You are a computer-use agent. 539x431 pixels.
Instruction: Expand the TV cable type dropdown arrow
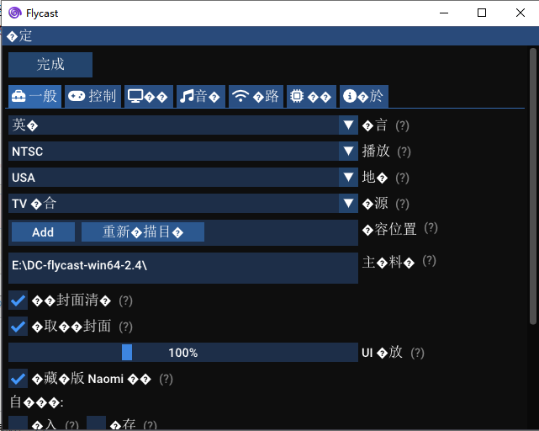tap(348, 203)
